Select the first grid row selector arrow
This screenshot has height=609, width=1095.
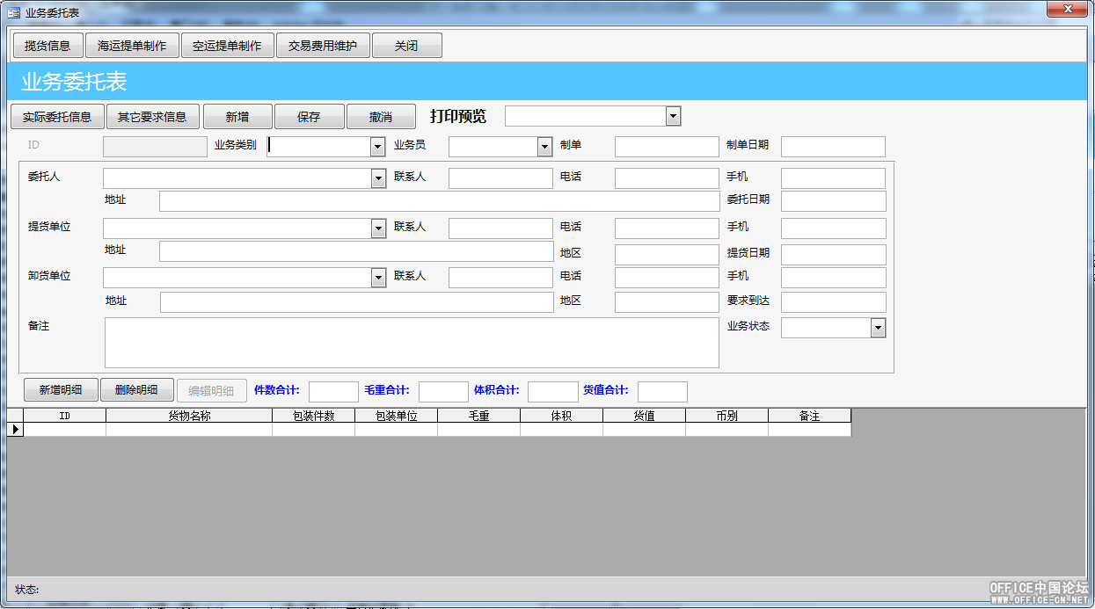point(15,430)
